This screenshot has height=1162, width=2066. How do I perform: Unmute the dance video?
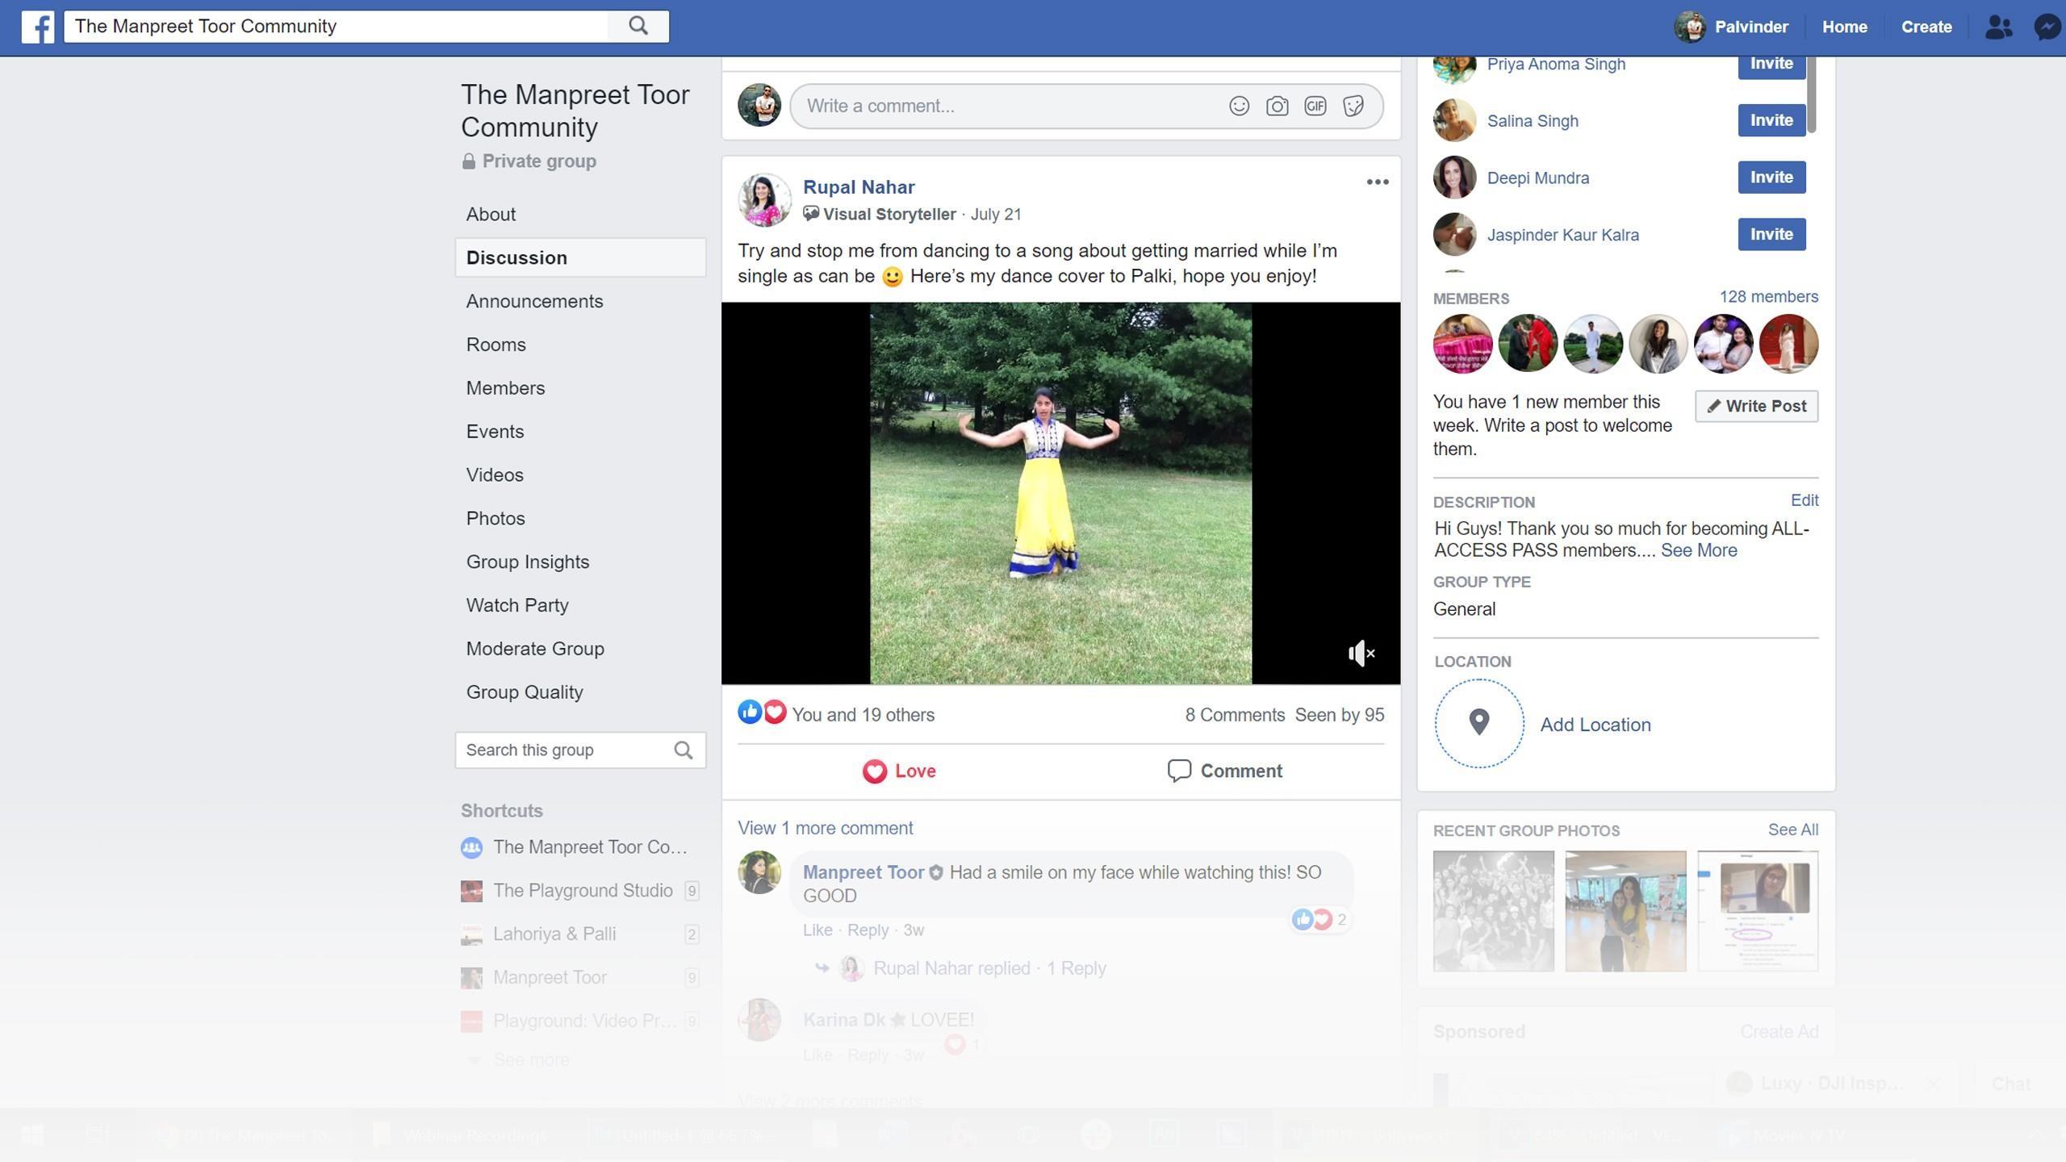click(x=1361, y=653)
